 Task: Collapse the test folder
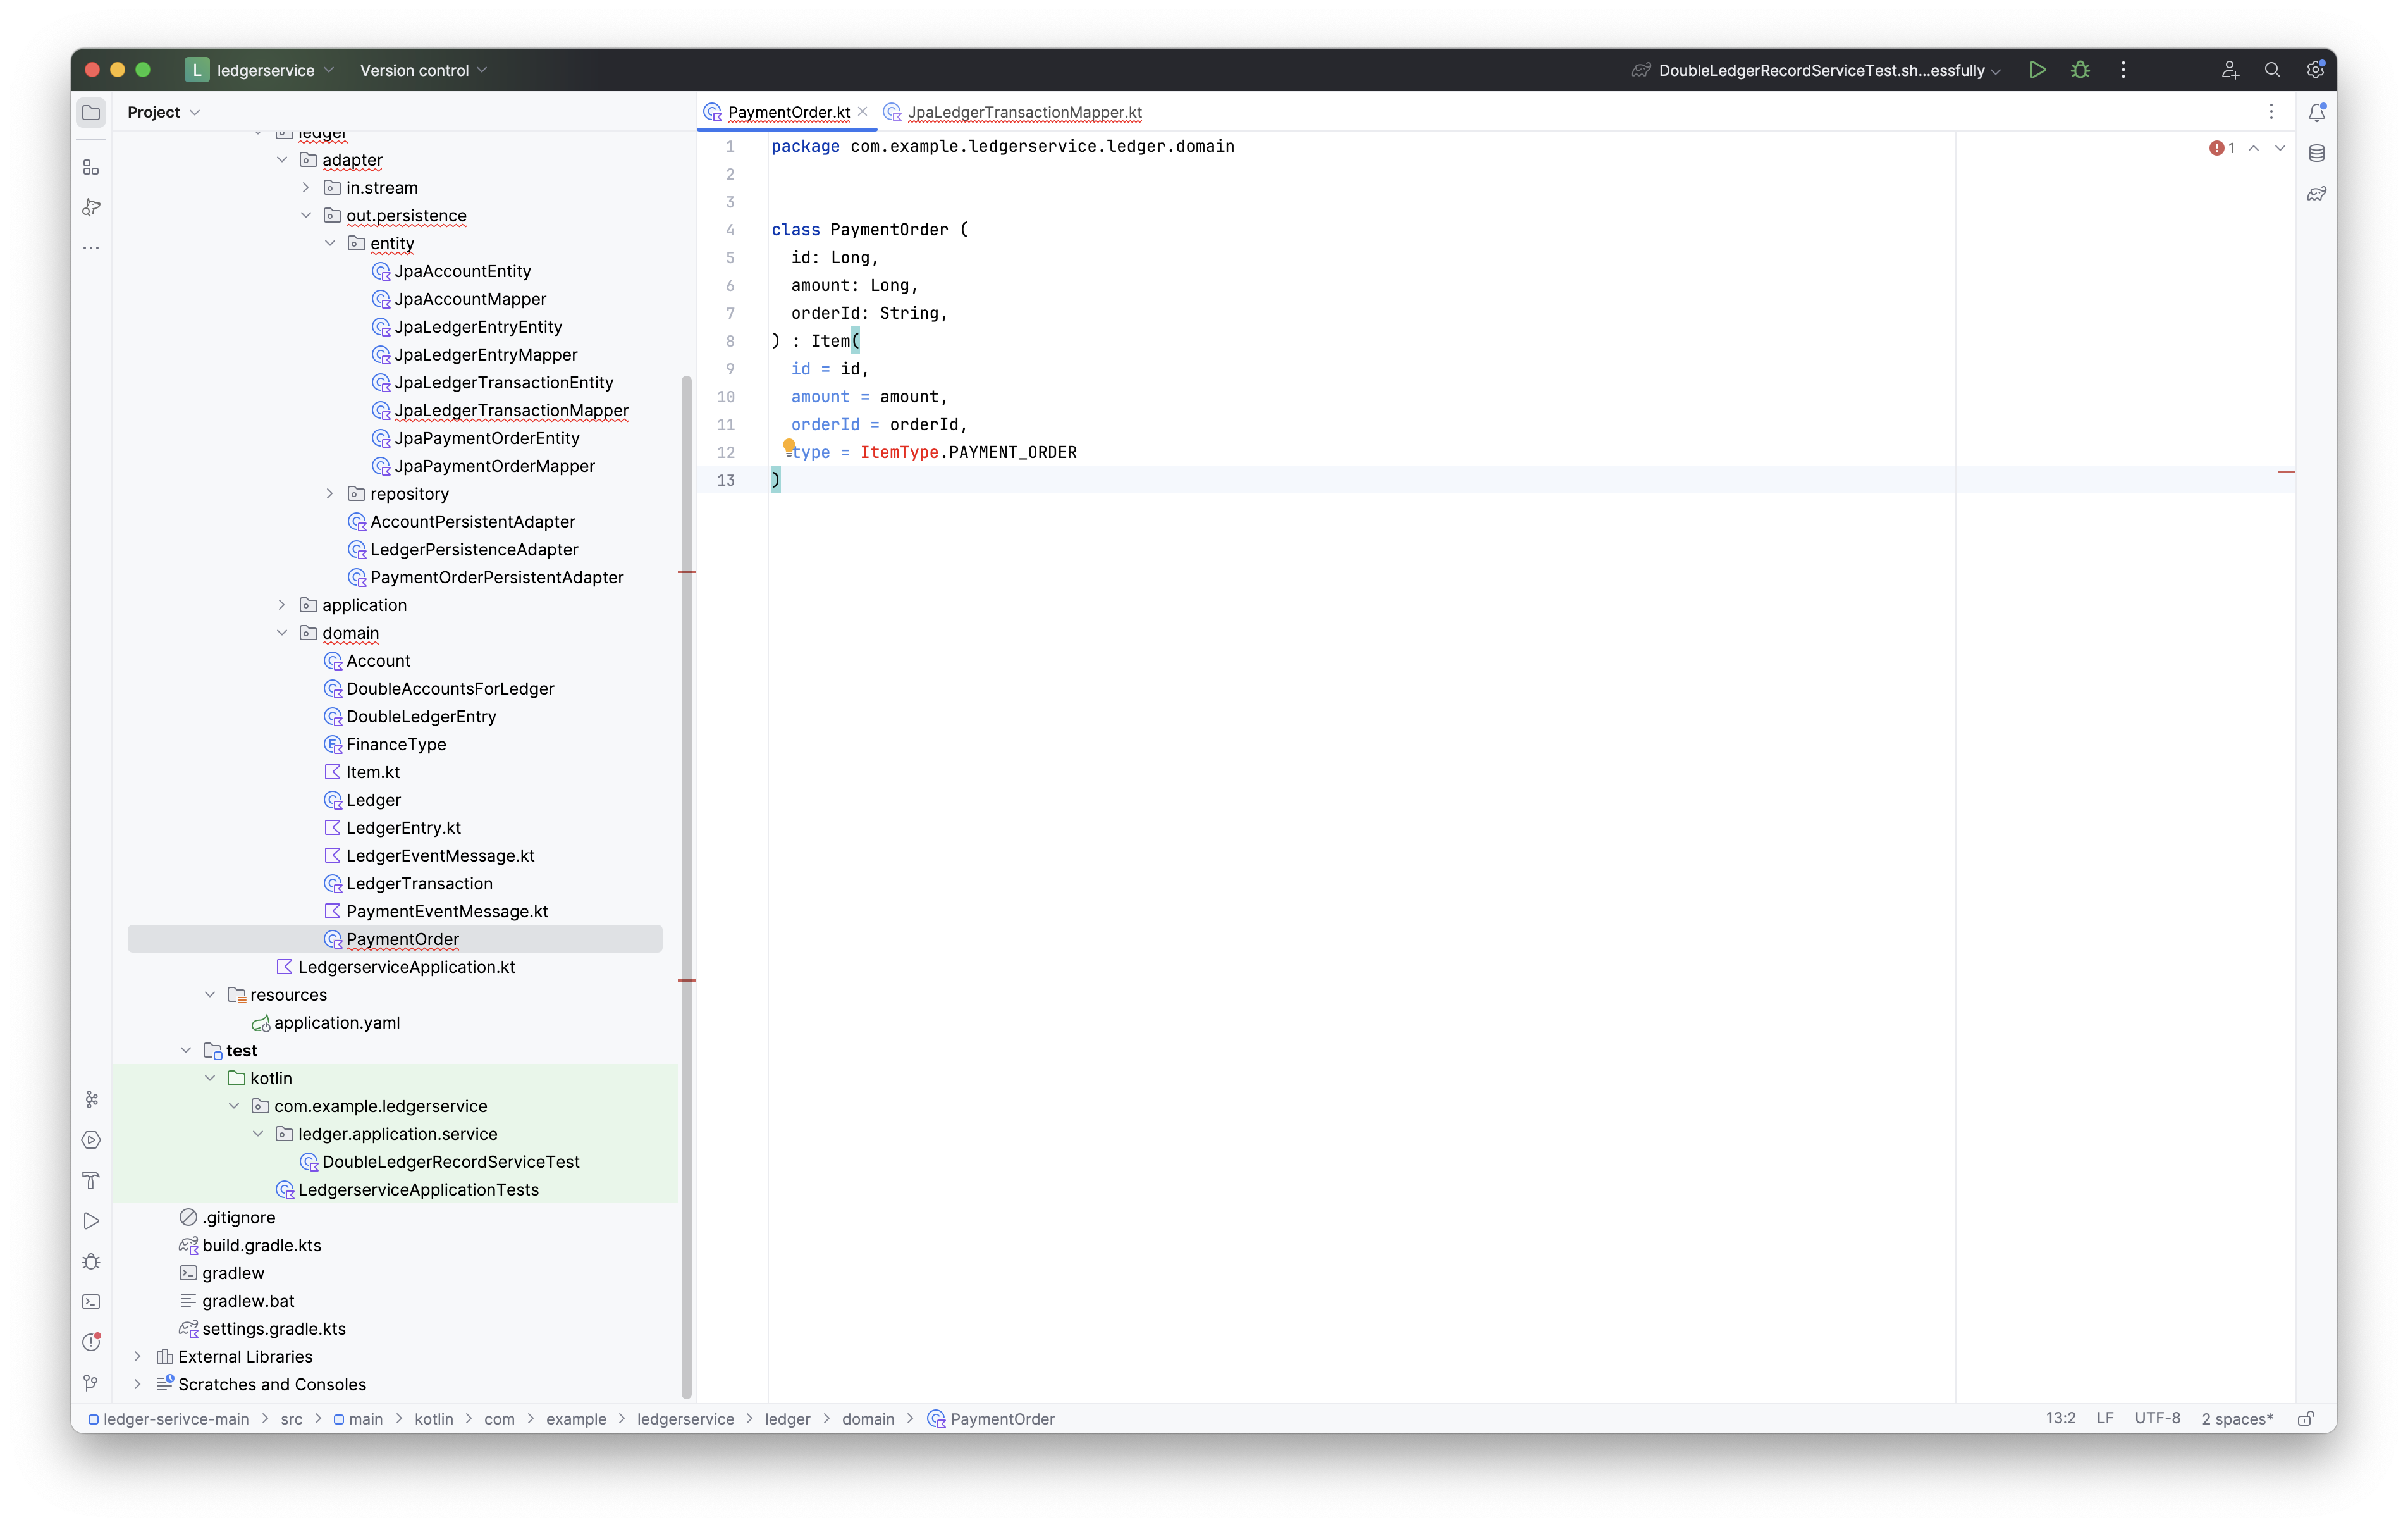tap(186, 1051)
